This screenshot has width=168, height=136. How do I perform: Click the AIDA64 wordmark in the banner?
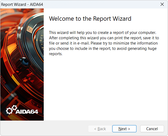click(27, 111)
